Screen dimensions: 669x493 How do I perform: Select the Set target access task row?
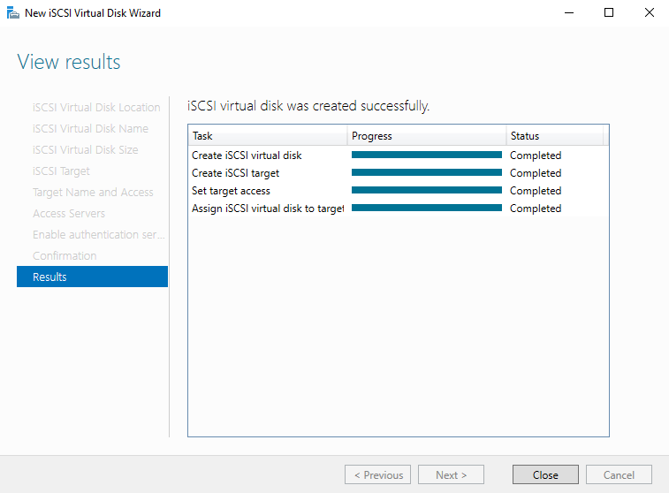click(231, 191)
